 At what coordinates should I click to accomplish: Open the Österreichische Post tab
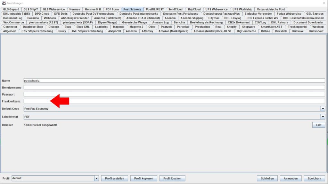click(x=271, y=9)
